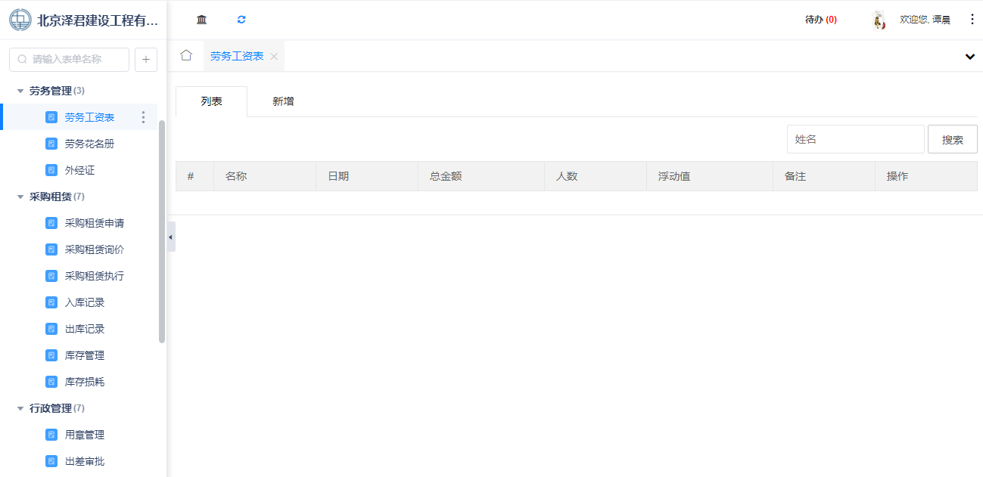Open 采购租赁询价 form
Screen dimensions: 983x477
coord(95,249)
